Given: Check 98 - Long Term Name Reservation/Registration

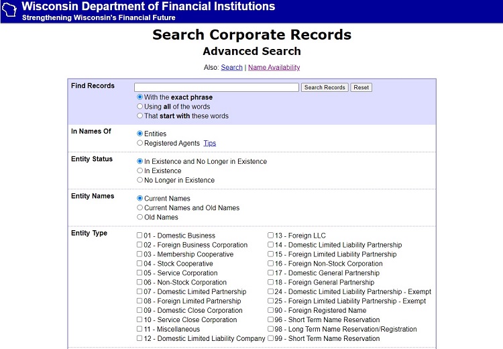Looking at the screenshot, I should pos(271,329).
